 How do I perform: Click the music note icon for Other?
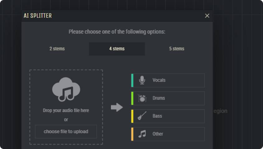tap(142, 134)
